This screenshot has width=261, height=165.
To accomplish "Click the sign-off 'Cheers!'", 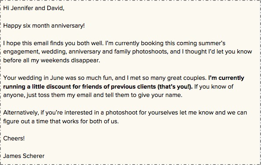I will [x=14, y=139].
